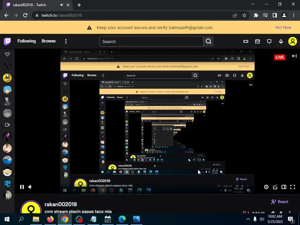Image resolution: width=300 pixels, height=225 pixels.
Task: Show hidden system tray icons
Action: pyautogui.click(x=248, y=219)
